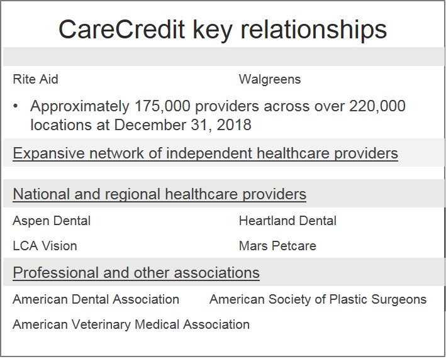Select the Rite Aid entry

click(35, 80)
